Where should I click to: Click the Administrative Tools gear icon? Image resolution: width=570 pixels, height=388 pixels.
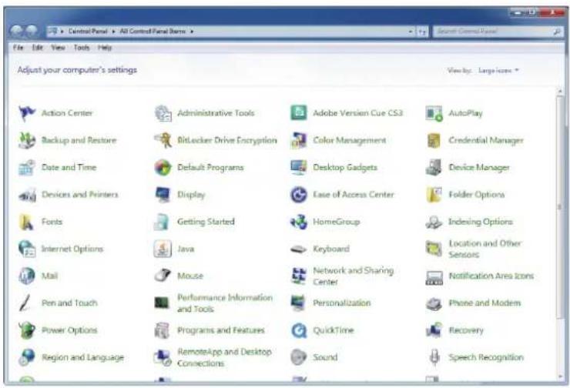tap(163, 113)
